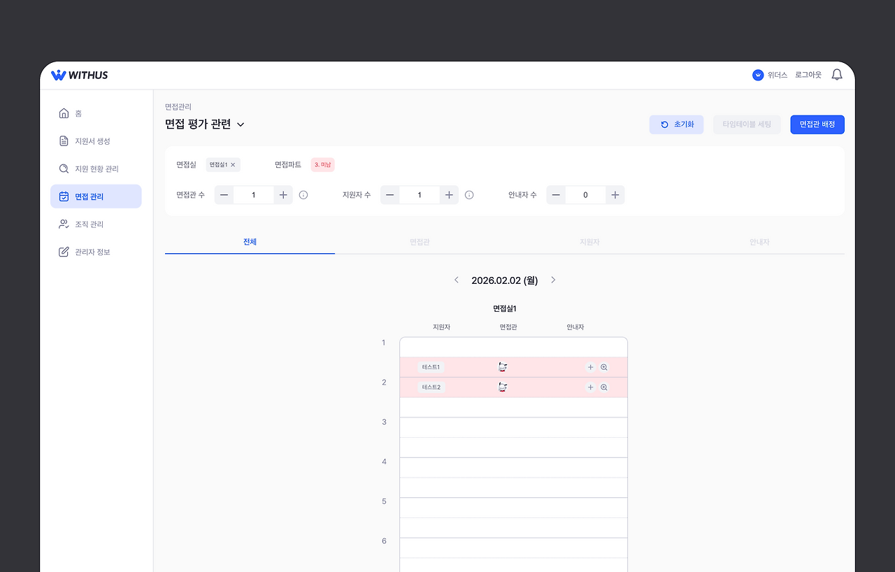Switch to the 지원자 tab
Viewport: 895px width, 572px height.
click(x=589, y=242)
